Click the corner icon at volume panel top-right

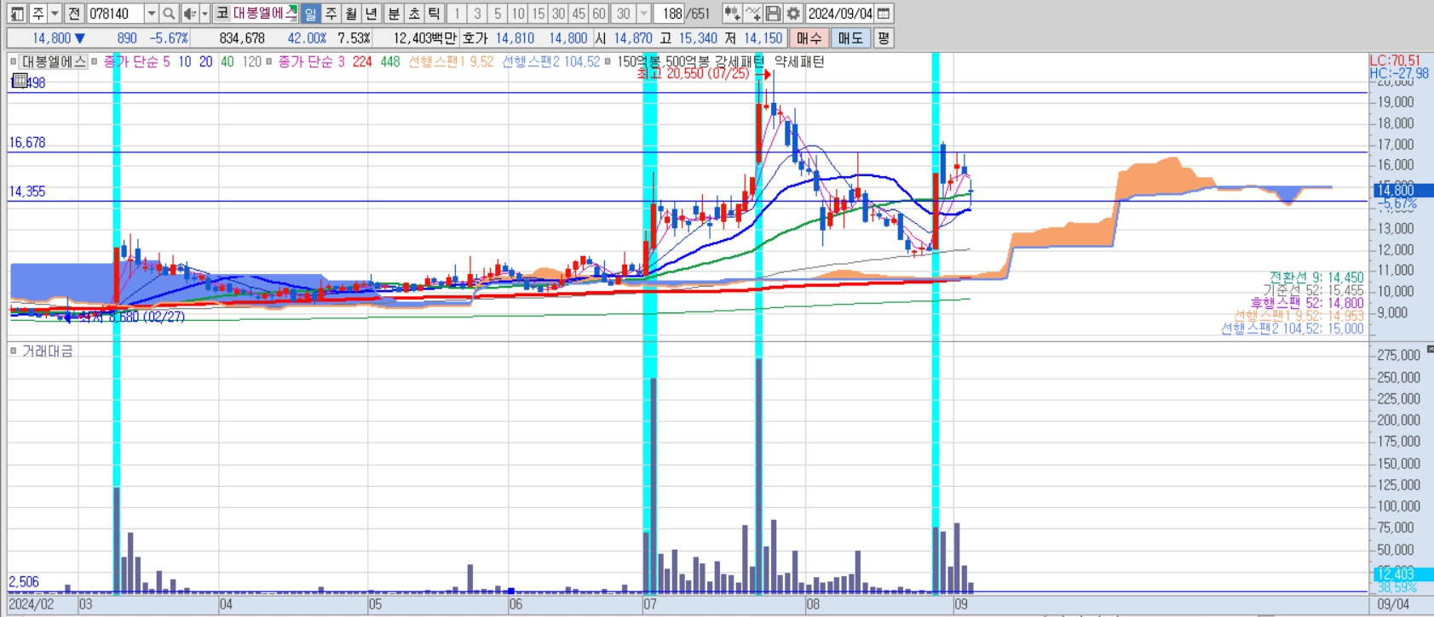coord(1430,348)
